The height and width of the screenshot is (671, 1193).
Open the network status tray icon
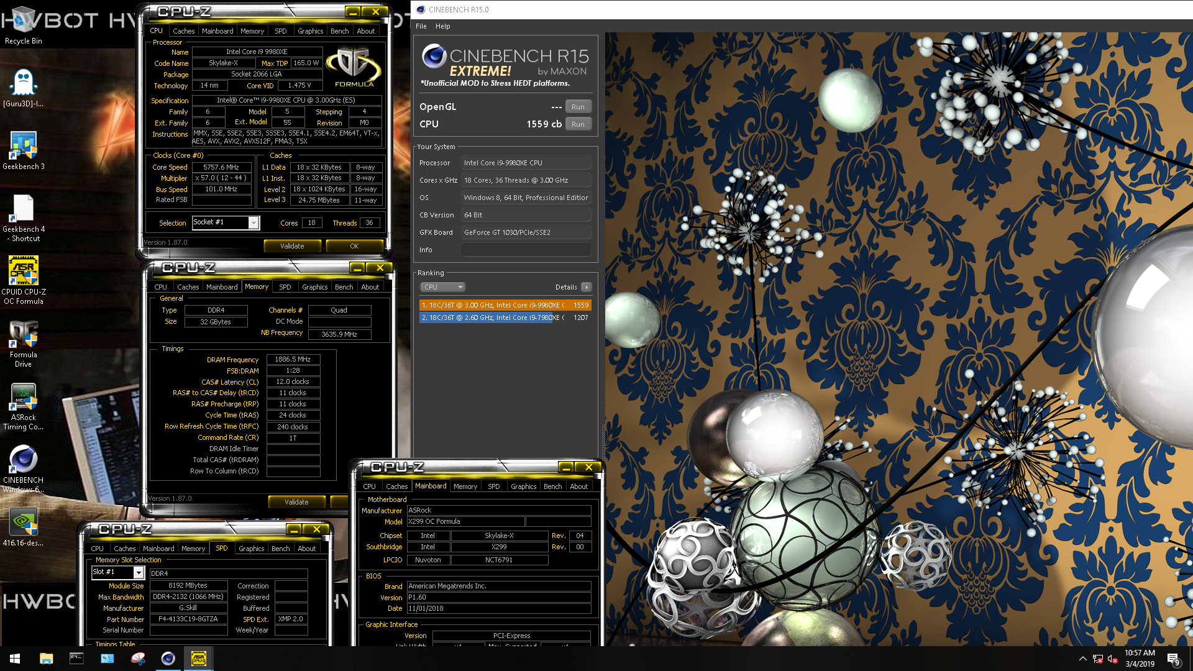coord(1098,659)
